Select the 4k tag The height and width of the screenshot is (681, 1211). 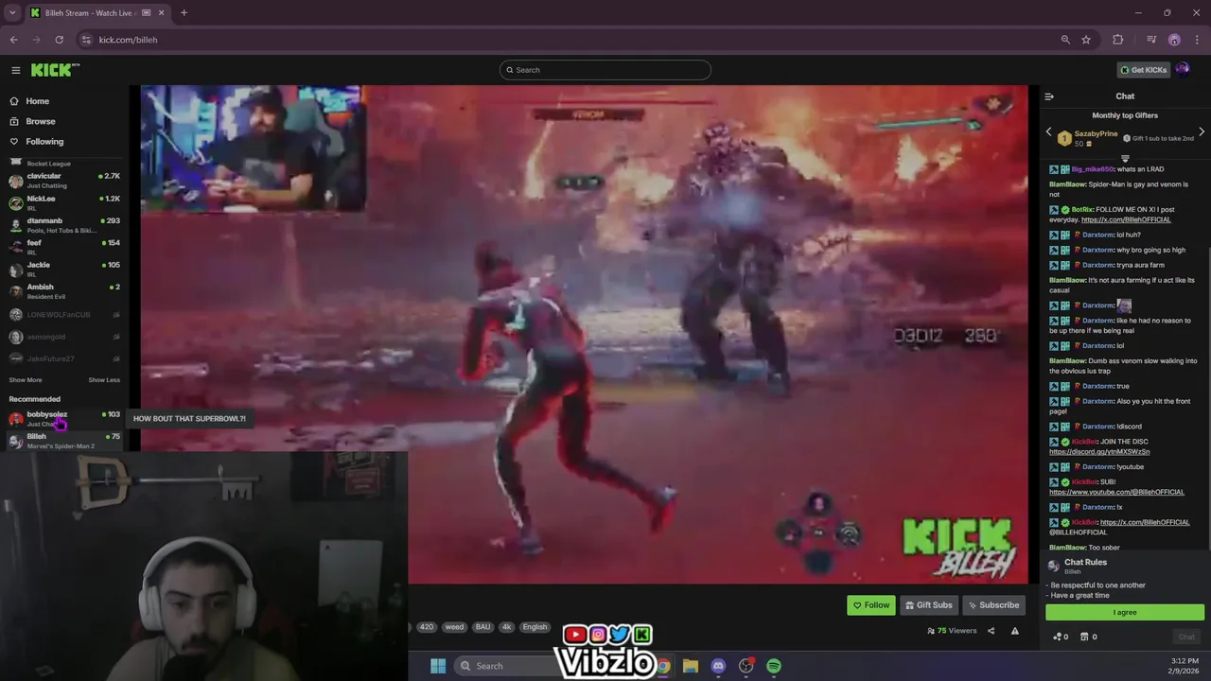(507, 627)
